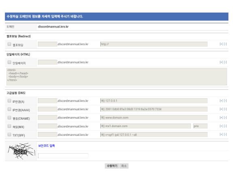This screenshot has height=172, width=233.
Task: Check the TXT(SPF) checkbox
Action: click(9, 134)
